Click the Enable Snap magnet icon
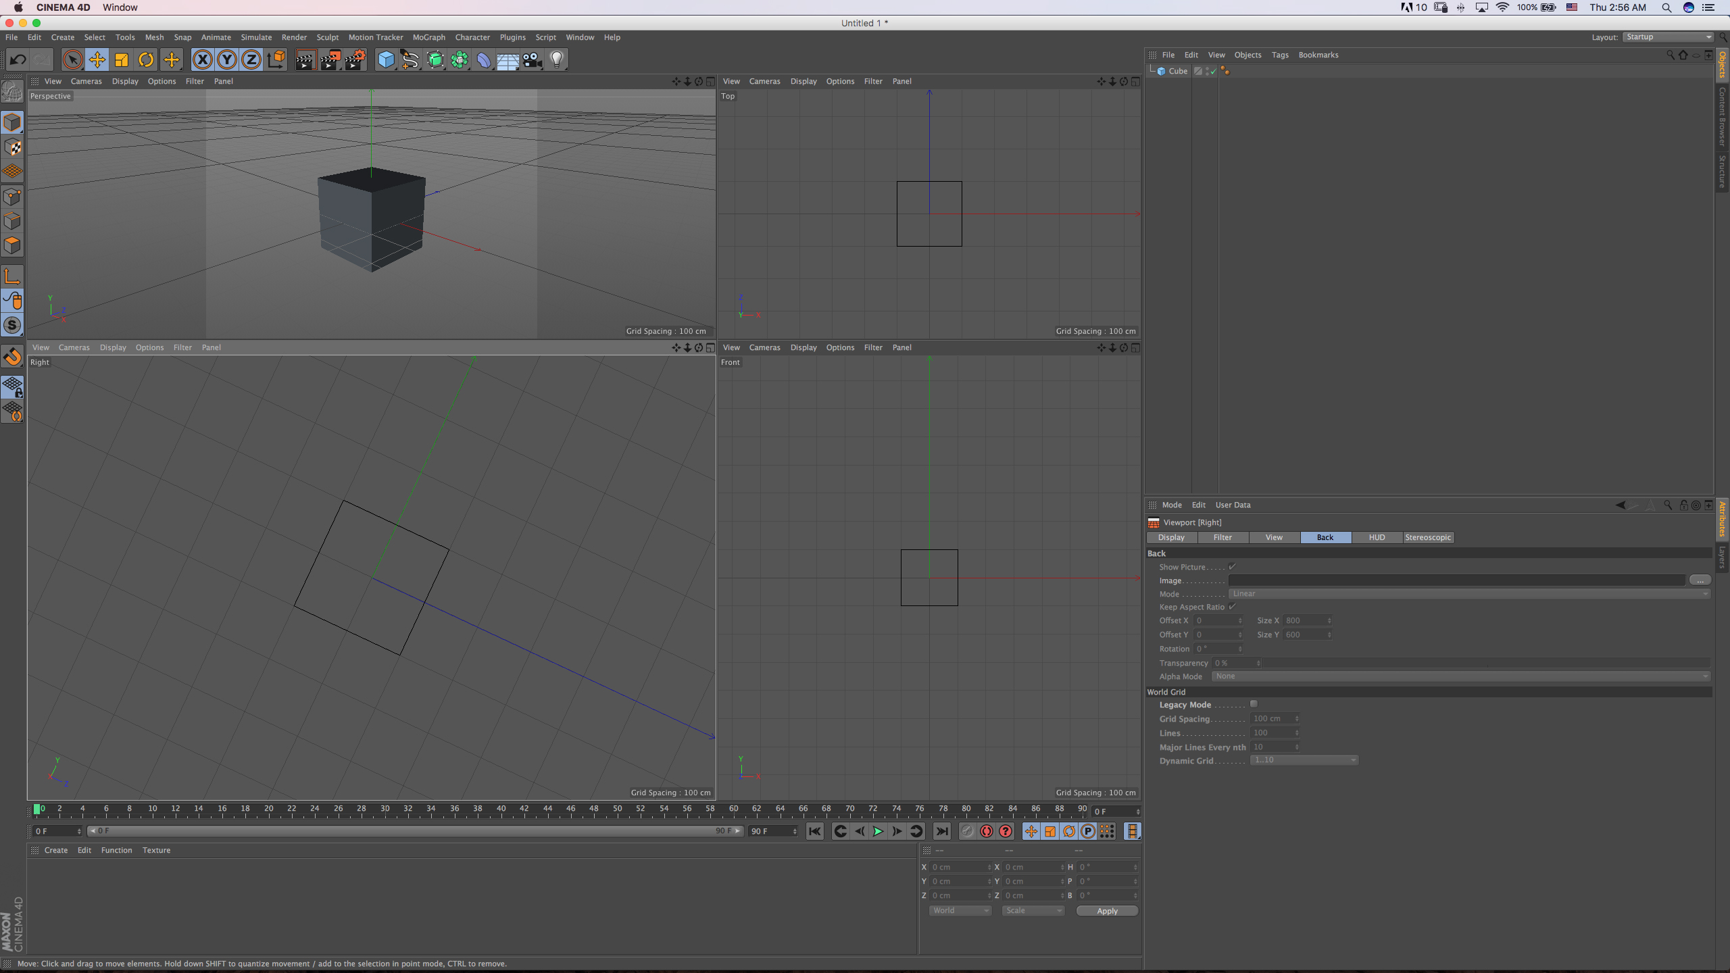 point(12,356)
